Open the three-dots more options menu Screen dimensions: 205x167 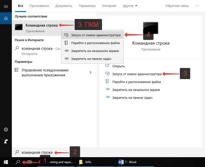click(x=197, y=6)
